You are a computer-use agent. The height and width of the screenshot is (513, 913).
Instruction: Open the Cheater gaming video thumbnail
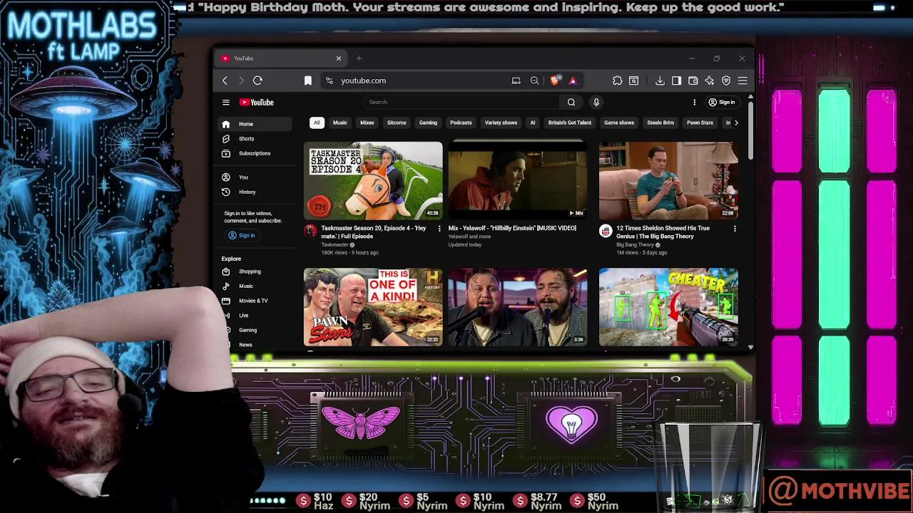tap(668, 307)
